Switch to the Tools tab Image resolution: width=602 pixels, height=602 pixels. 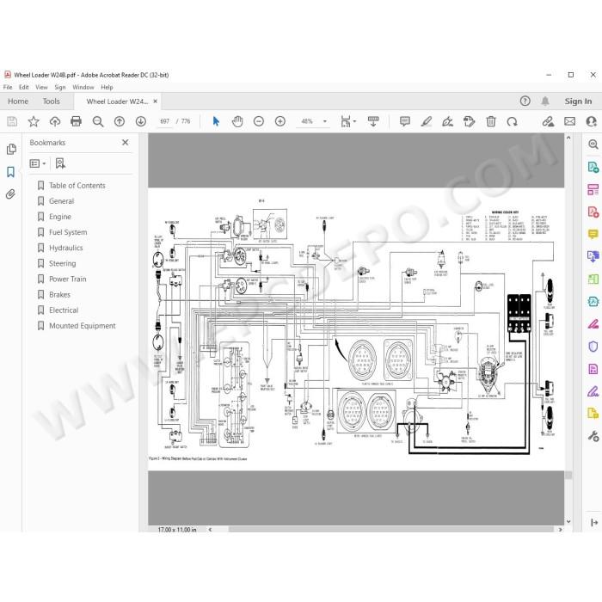pyautogui.click(x=51, y=101)
